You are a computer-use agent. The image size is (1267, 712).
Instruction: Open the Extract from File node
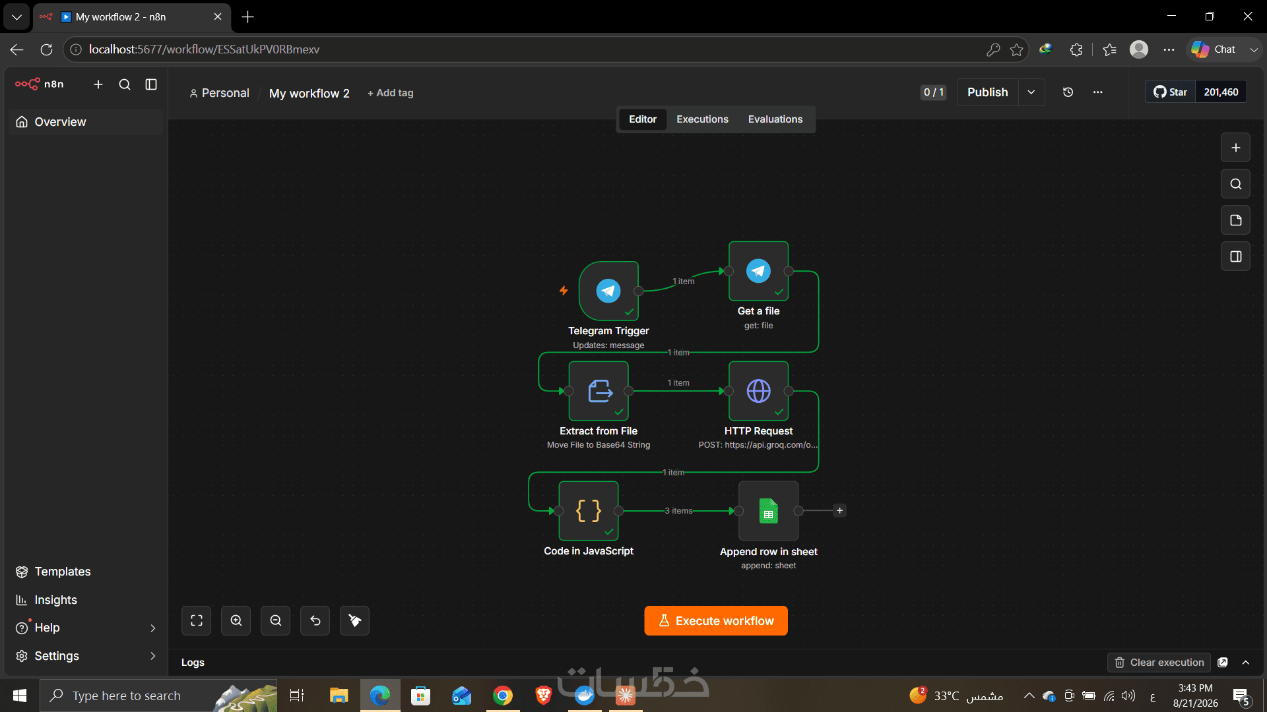click(x=599, y=391)
